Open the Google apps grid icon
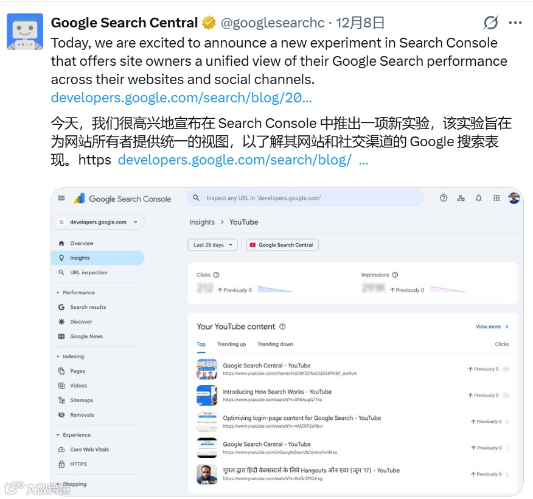Viewport: 533px width, 499px height. [496, 198]
